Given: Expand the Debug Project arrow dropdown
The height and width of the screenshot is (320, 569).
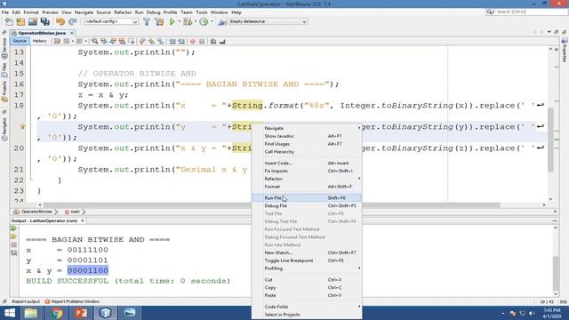Looking at the screenshot, I should 196,21.
